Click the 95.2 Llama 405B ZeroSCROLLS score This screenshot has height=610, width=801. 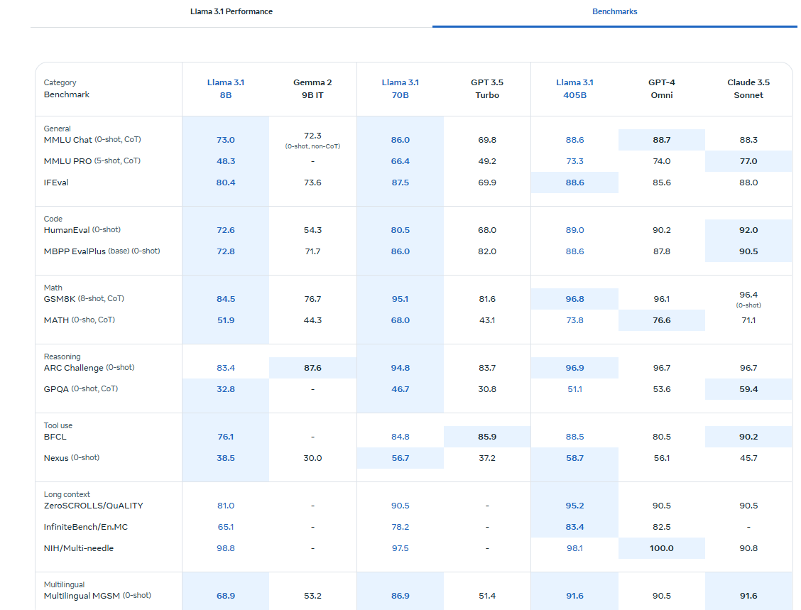click(x=574, y=506)
